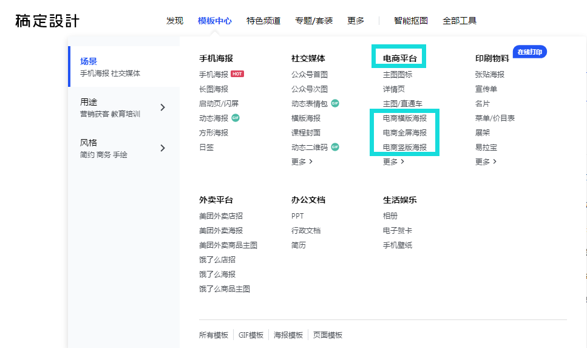Open PPT templates under 办公文档
The width and height of the screenshot is (587, 348).
point(297,216)
